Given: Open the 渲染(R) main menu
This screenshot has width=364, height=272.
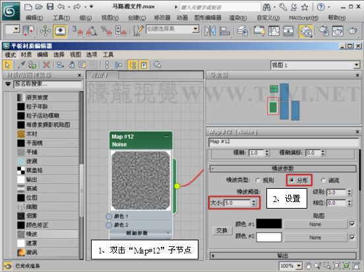Looking at the screenshot, I should pos(237,18).
